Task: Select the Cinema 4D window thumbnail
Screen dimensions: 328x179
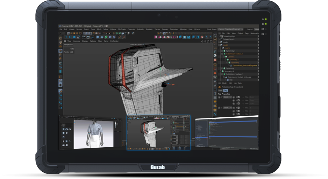Action: tap(158, 133)
